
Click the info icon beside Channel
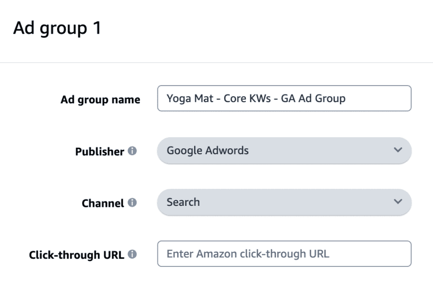click(132, 203)
